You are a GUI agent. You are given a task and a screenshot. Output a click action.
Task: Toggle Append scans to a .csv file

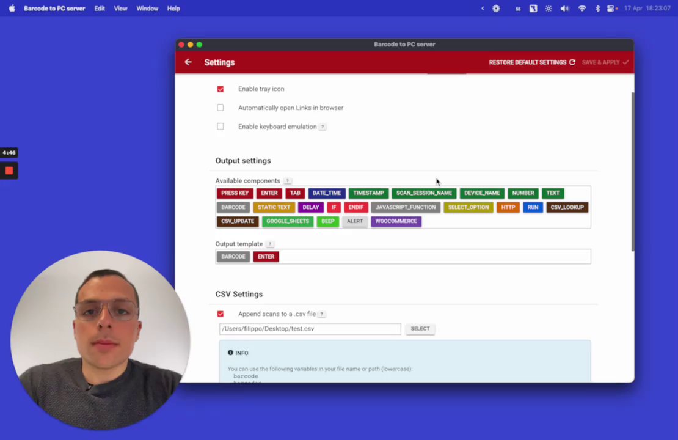[x=221, y=314]
